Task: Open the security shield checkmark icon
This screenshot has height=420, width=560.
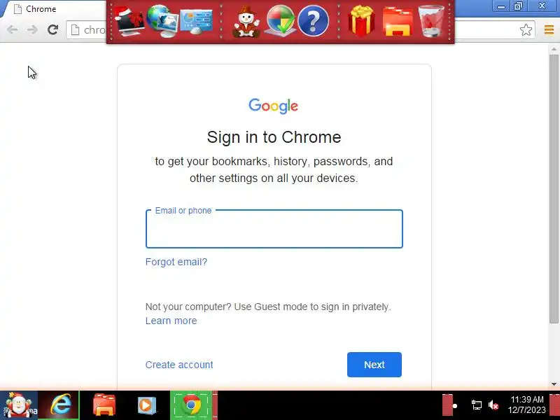Action: pyautogui.click(x=281, y=21)
